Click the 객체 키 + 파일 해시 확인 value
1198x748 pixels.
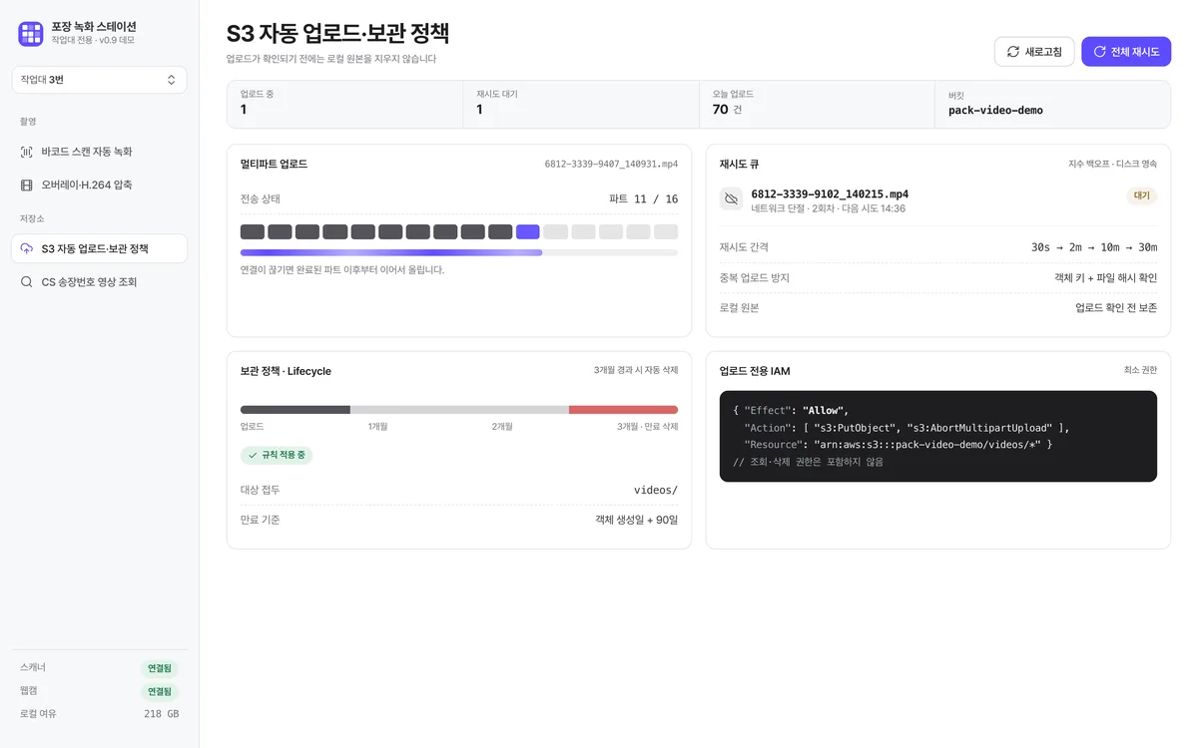[x=1106, y=277]
